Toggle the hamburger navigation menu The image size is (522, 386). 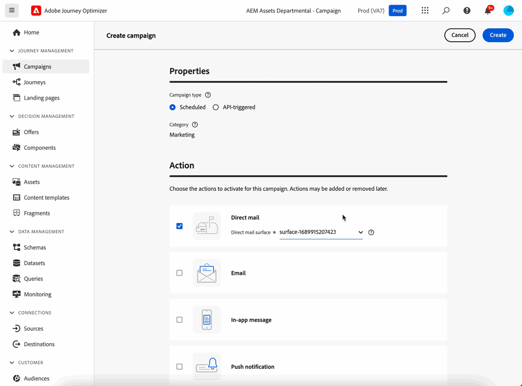11,10
